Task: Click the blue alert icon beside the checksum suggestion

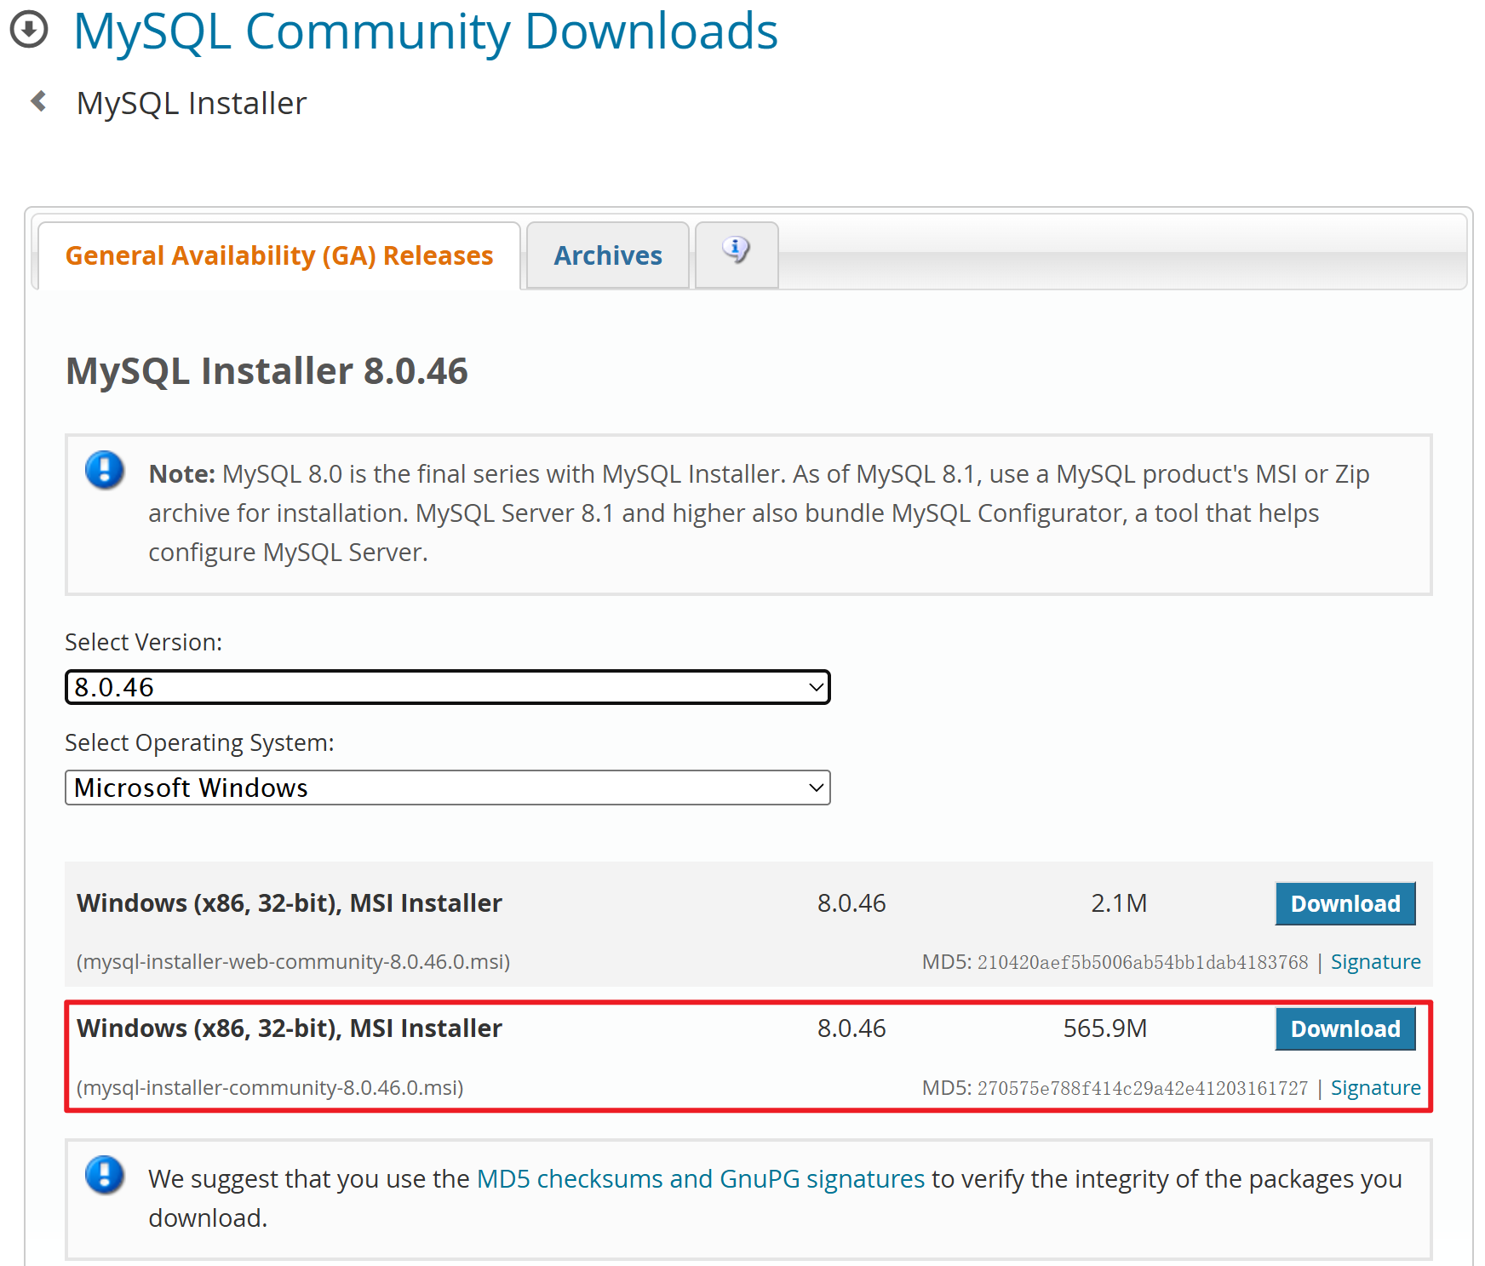Action: click(x=105, y=1175)
